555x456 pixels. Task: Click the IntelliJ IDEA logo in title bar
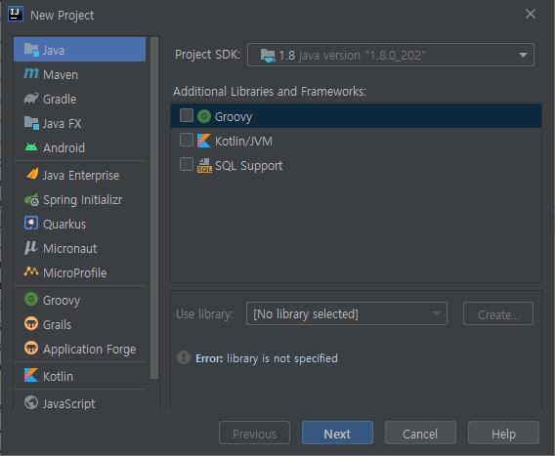pyautogui.click(x=16, y=14)
